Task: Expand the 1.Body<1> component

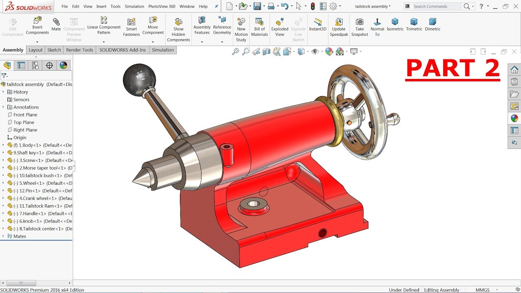Action: (3, 145)
